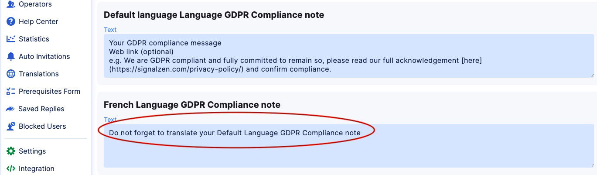Go to the Translations menu label
The image size is (597, 175).
coord(39,74)
